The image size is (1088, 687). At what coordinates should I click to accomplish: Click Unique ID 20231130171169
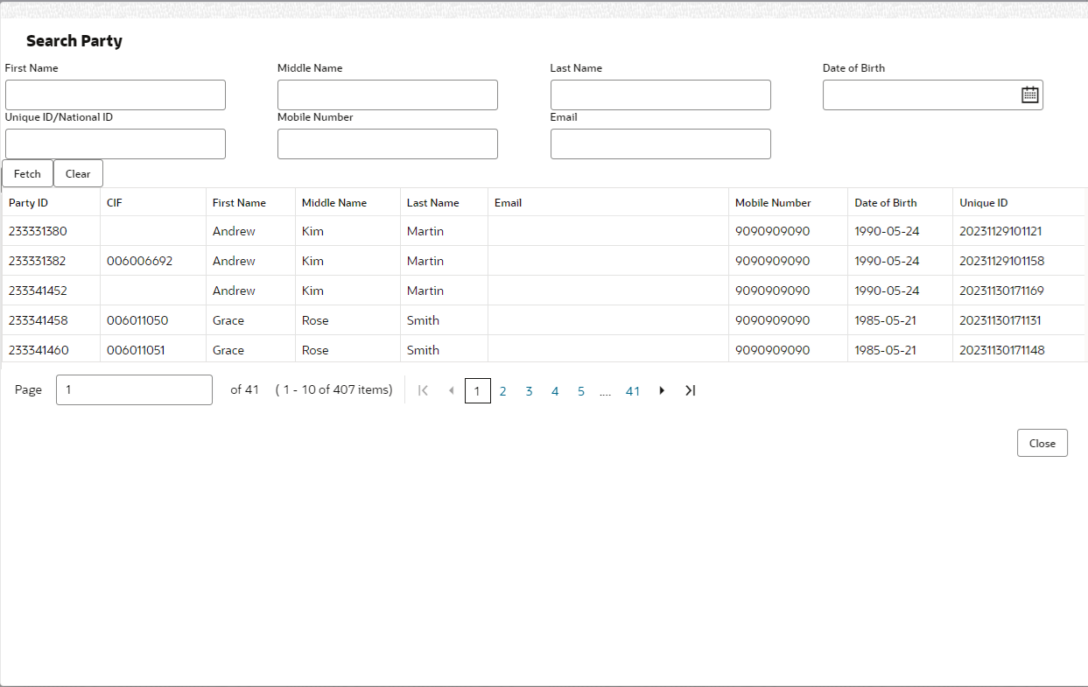1001,291
